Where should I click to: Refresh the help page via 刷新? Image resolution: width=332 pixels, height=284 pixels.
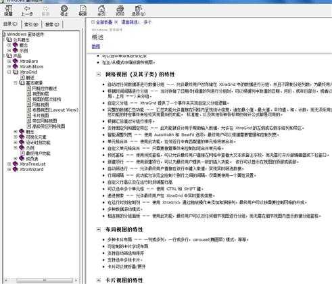(82, 11)
